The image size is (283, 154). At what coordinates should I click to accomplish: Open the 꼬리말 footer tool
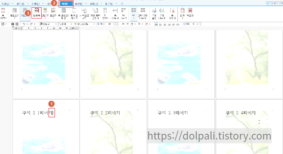pos(53,13)
